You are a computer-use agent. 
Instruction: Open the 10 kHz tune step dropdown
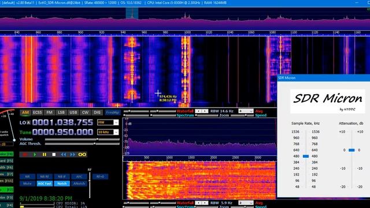108,132
